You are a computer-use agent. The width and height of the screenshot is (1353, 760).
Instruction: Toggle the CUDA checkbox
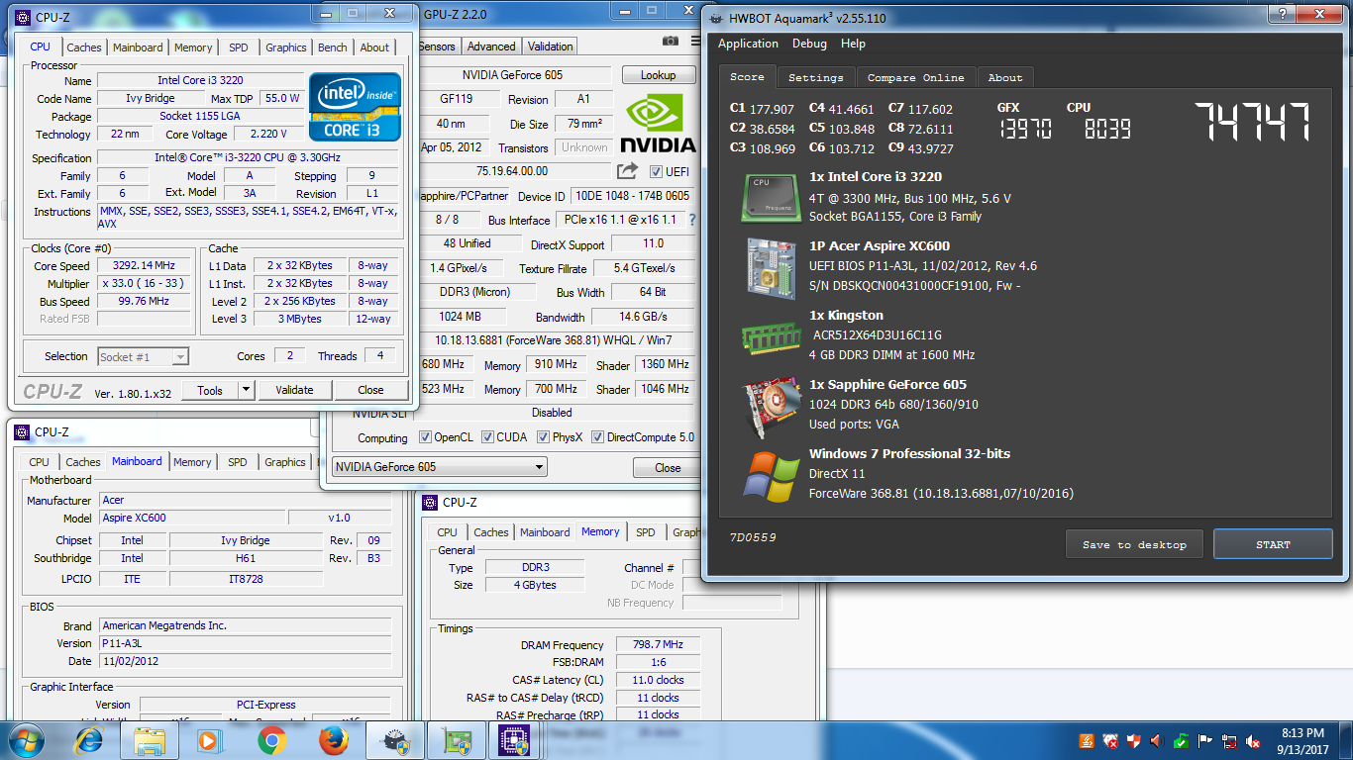click(487, 437)
